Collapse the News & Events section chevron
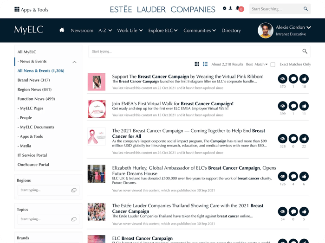 pos(75,62)
